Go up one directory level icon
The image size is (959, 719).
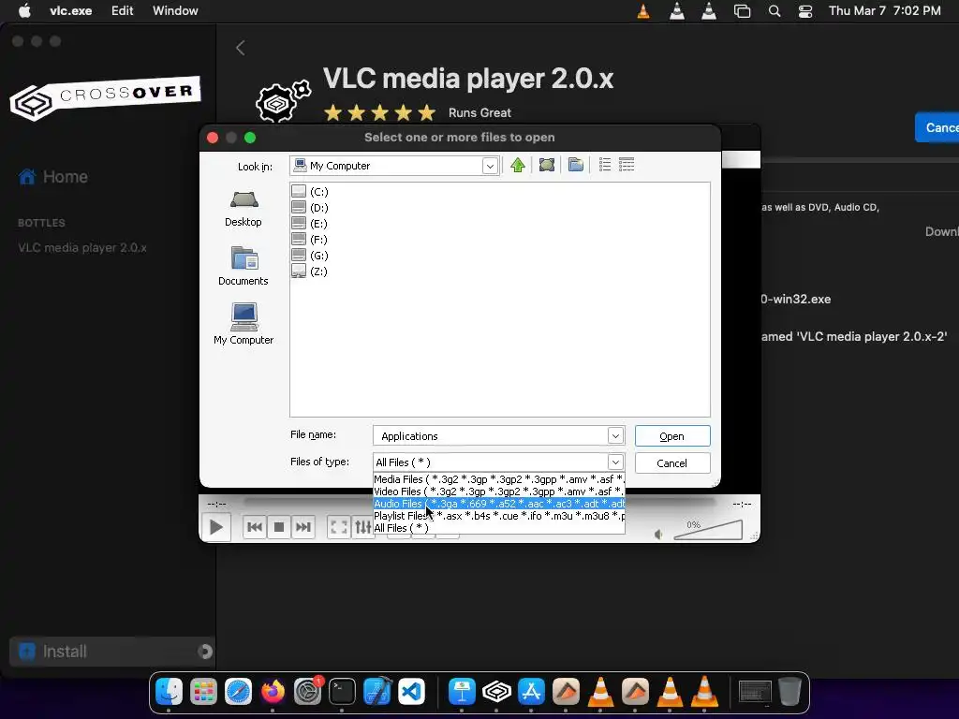[x=517, y=165]
